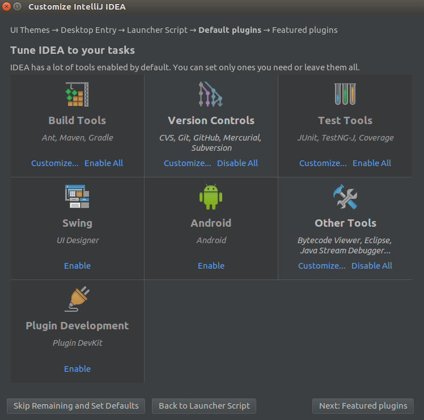Click the Test Tools test tubes icon

345,94
